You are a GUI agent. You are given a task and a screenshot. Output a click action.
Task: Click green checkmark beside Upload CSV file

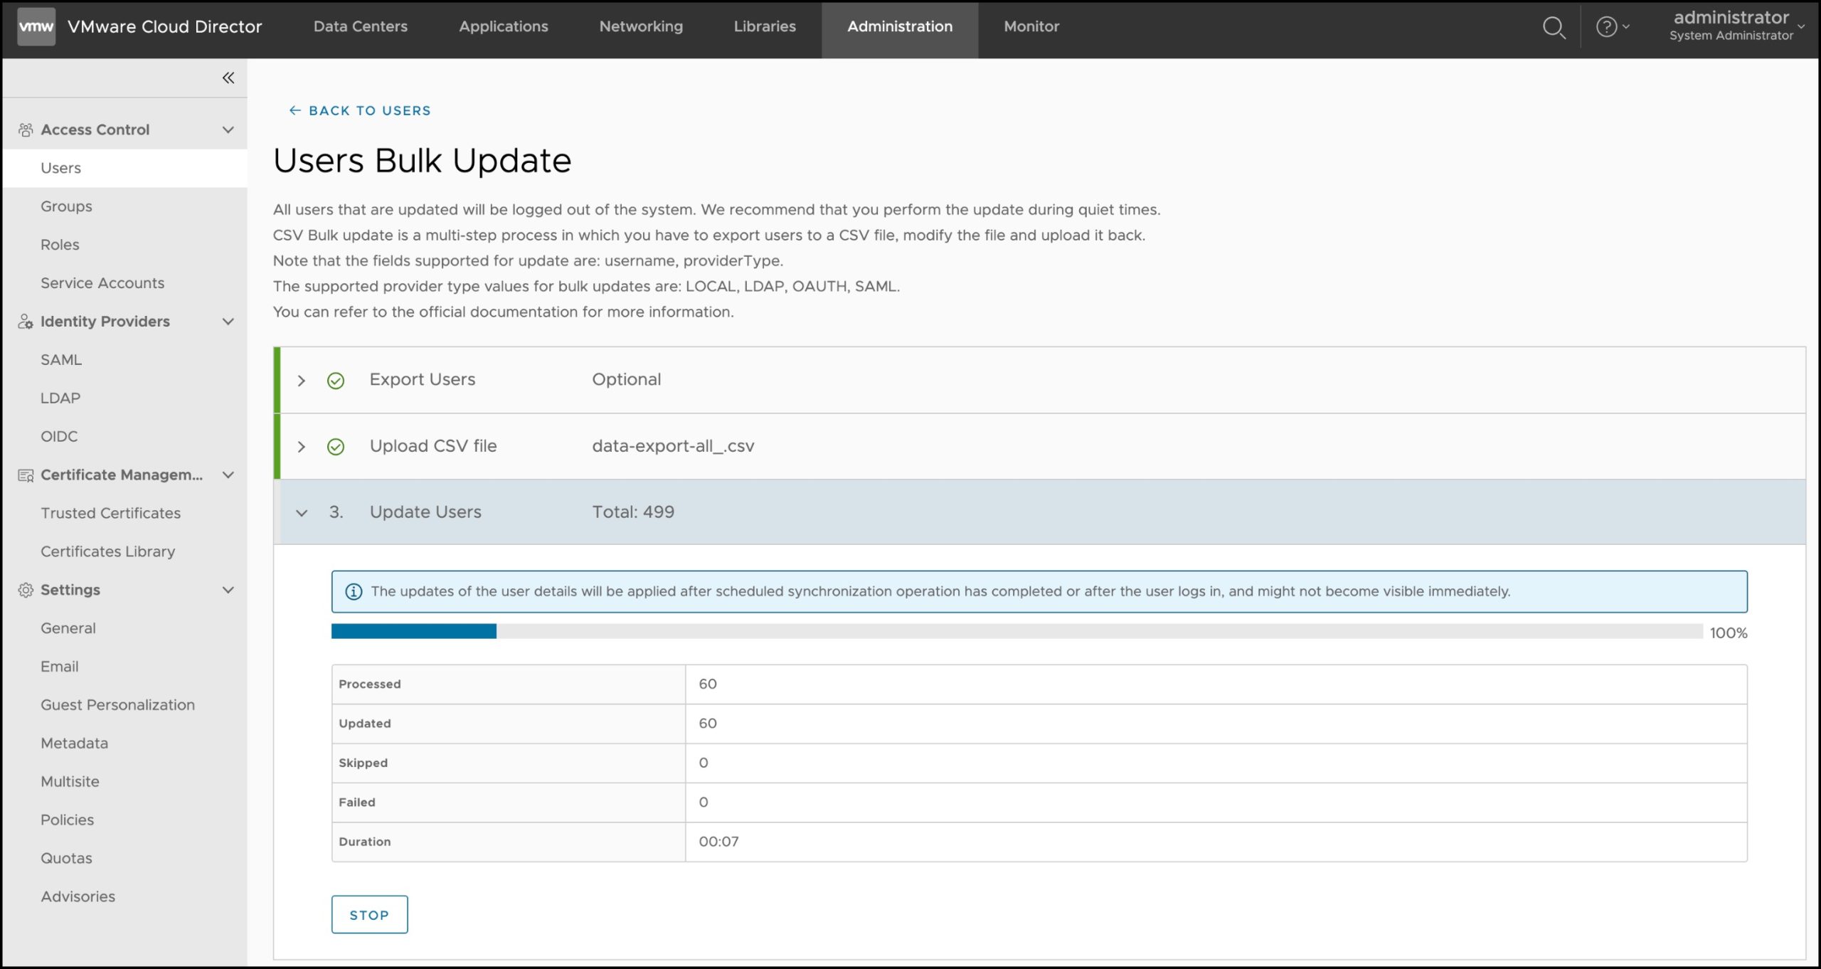pos(335,447)
